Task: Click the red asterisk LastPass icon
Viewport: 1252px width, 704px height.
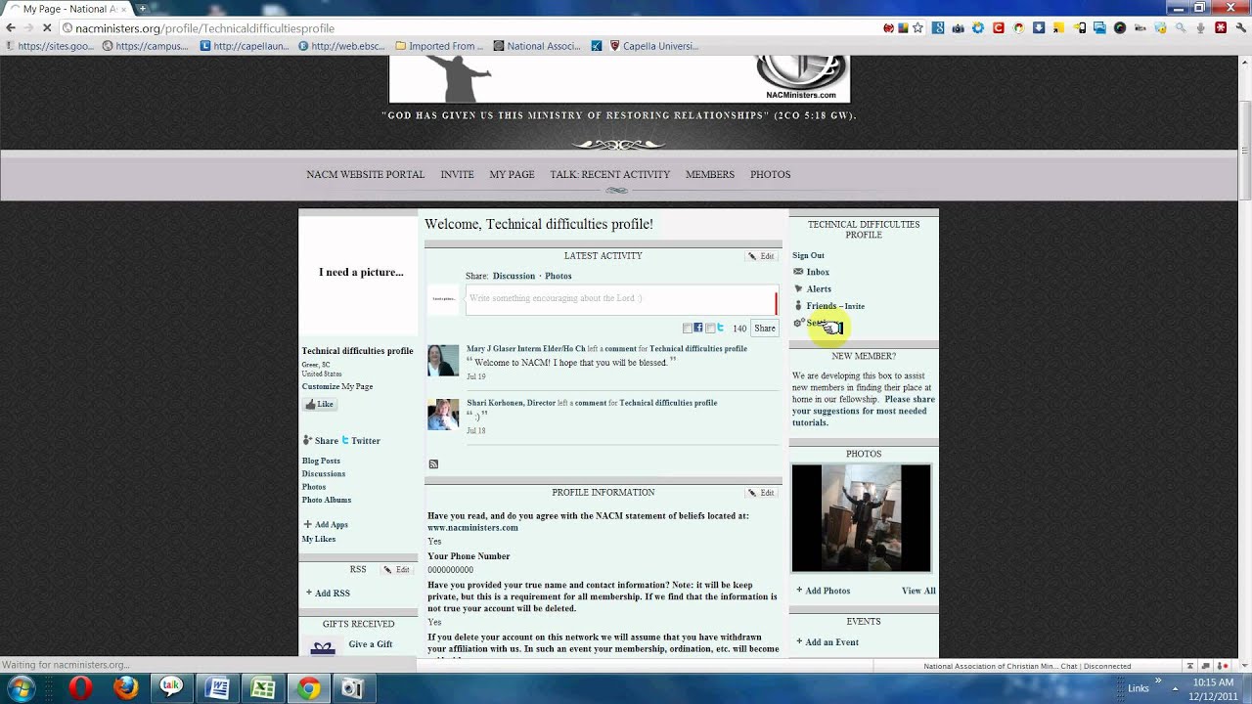Action: pos(1221,28)
